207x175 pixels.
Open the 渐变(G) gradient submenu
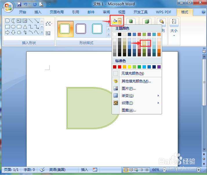(x=137, y=95)
